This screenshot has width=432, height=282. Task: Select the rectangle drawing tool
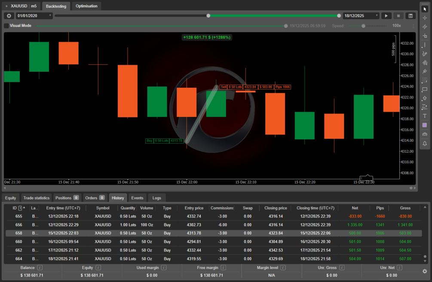(x=425, y=89)
